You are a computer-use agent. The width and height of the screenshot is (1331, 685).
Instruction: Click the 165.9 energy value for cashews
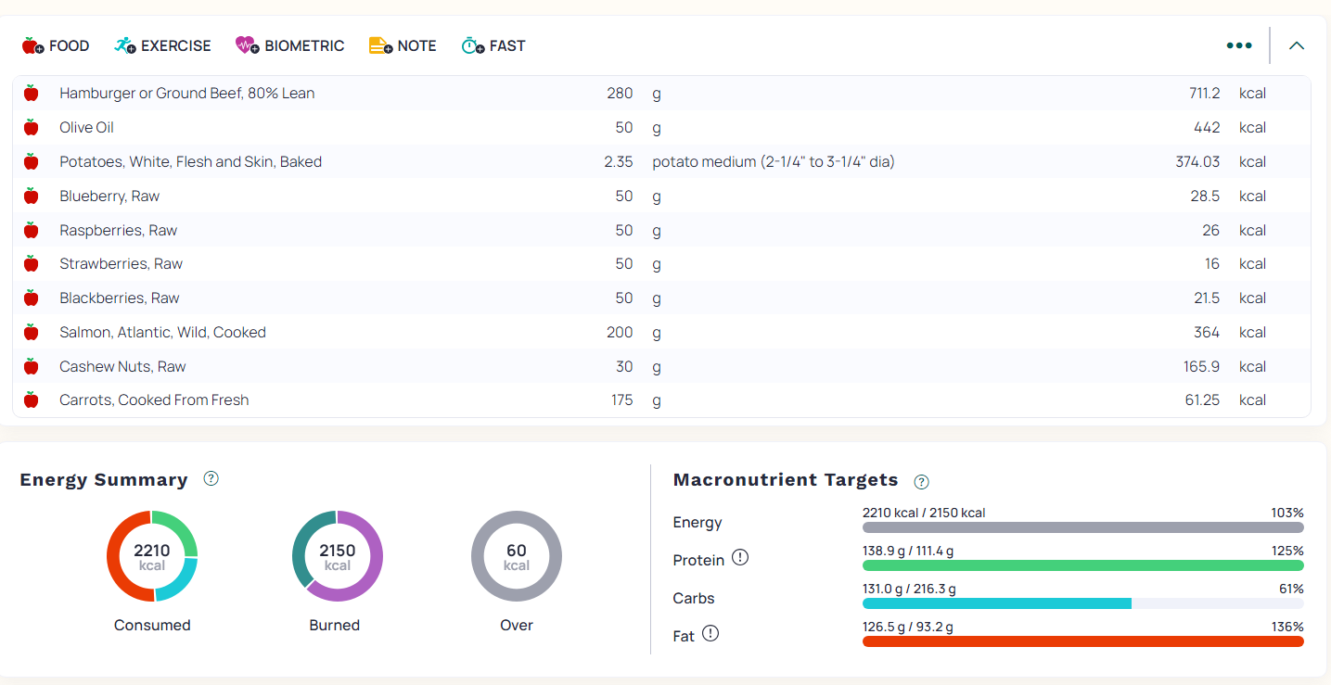(1202, 366)
